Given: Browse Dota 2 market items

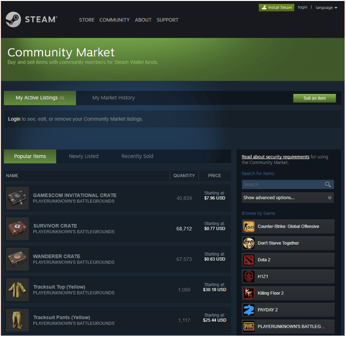Looking at the screenshot, I should pyautogui.click(x=288, y=260).
